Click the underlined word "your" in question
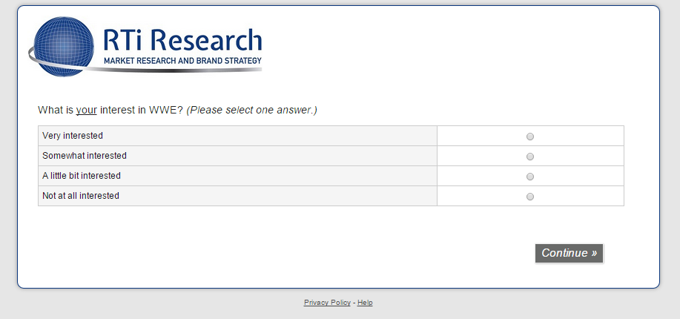680x319 pixels. coord(87,111)
